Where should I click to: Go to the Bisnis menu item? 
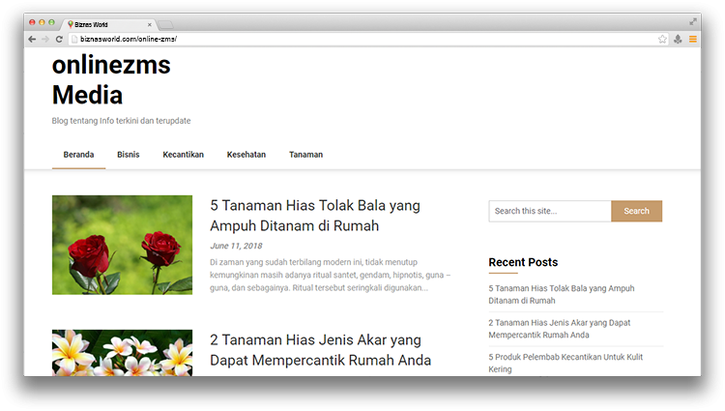(x=129, y=155)
